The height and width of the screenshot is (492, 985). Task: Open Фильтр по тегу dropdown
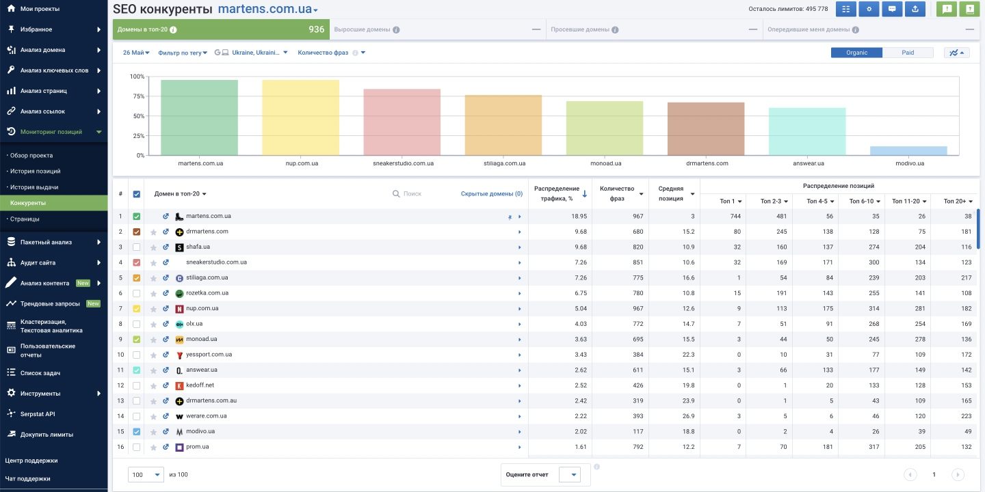183,53
